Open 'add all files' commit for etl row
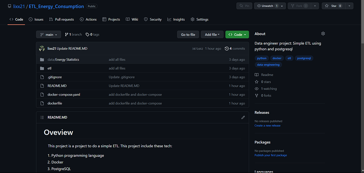Image resolution: width=364 pixels, height=173 pixels. 117,68
